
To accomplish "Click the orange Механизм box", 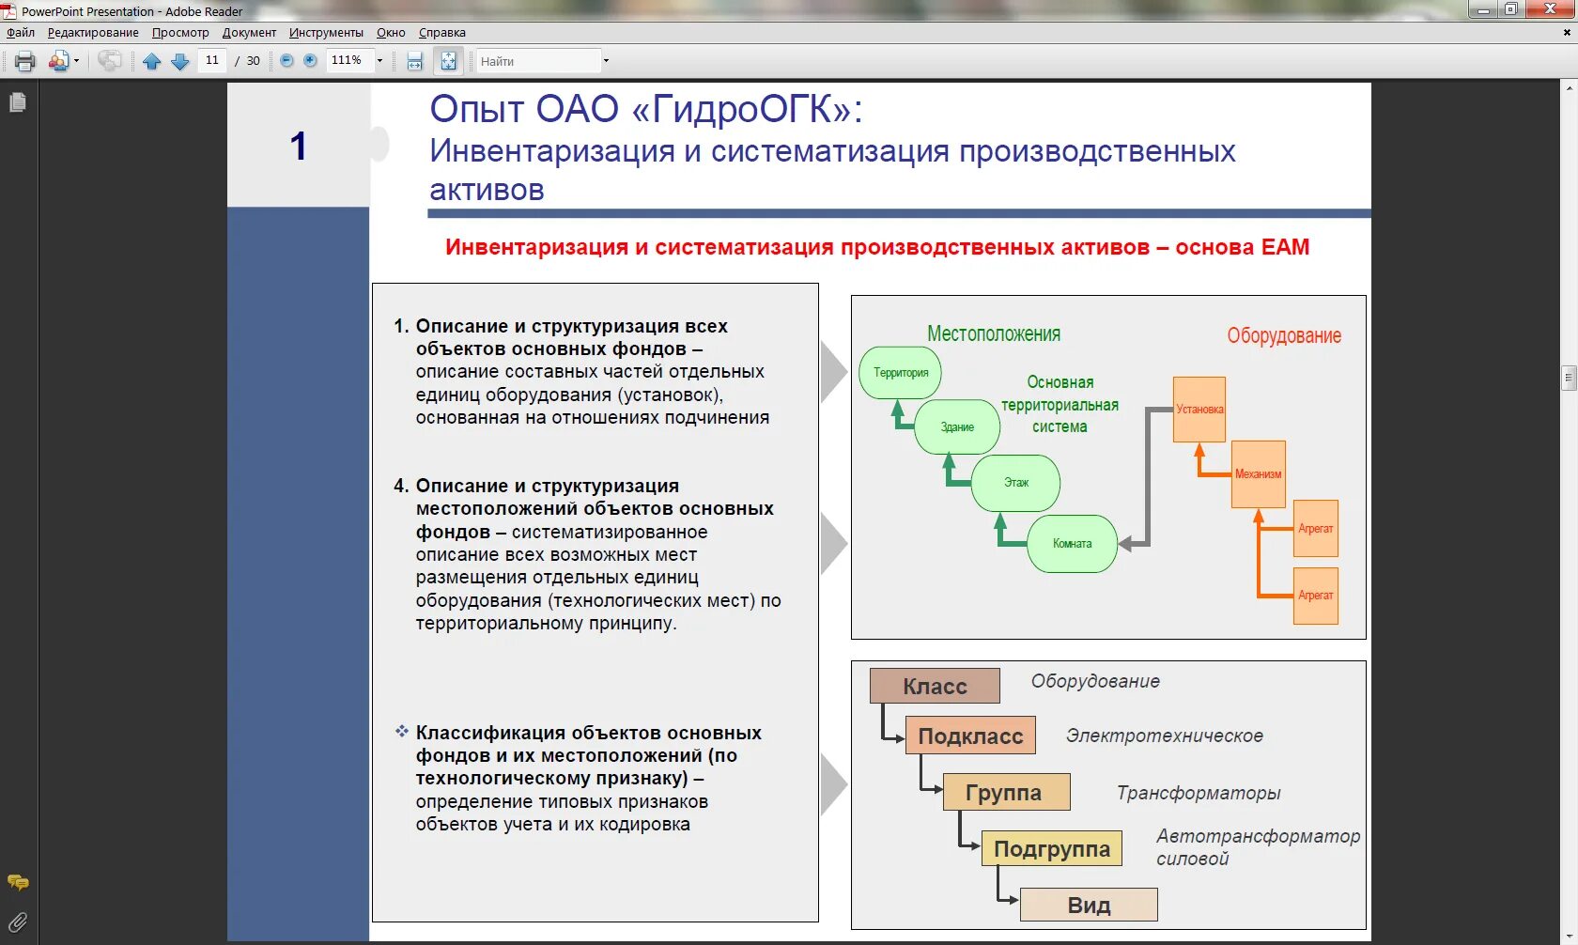I will click(1259, 474).
